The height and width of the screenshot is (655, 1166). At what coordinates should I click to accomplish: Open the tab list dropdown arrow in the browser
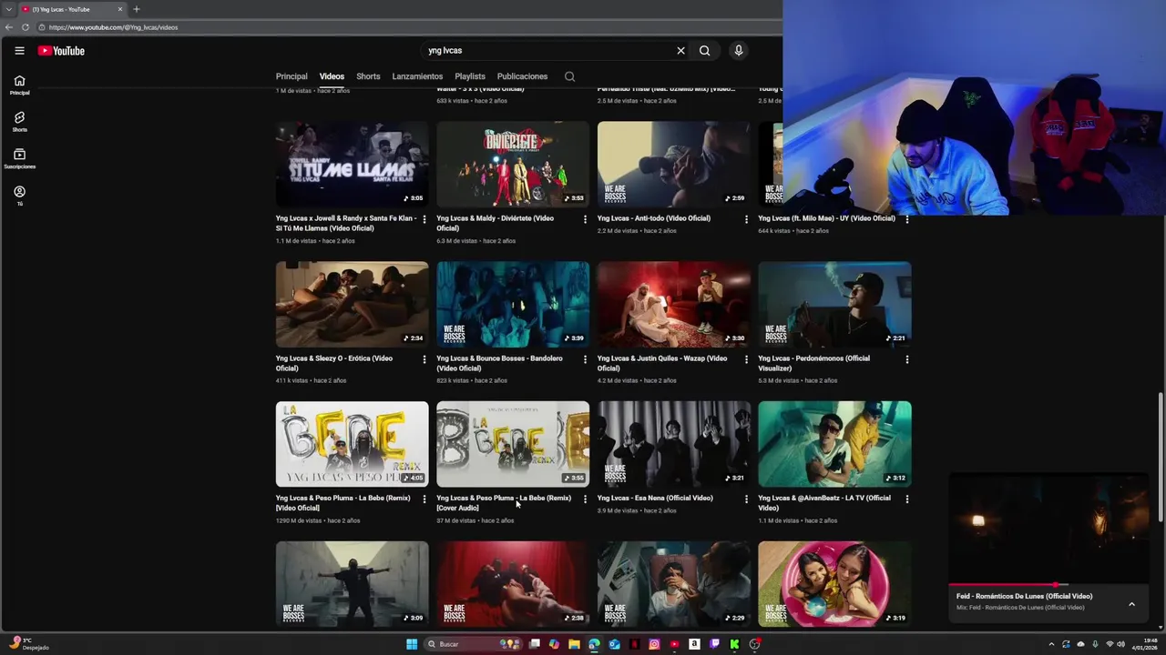coord(8,9)
